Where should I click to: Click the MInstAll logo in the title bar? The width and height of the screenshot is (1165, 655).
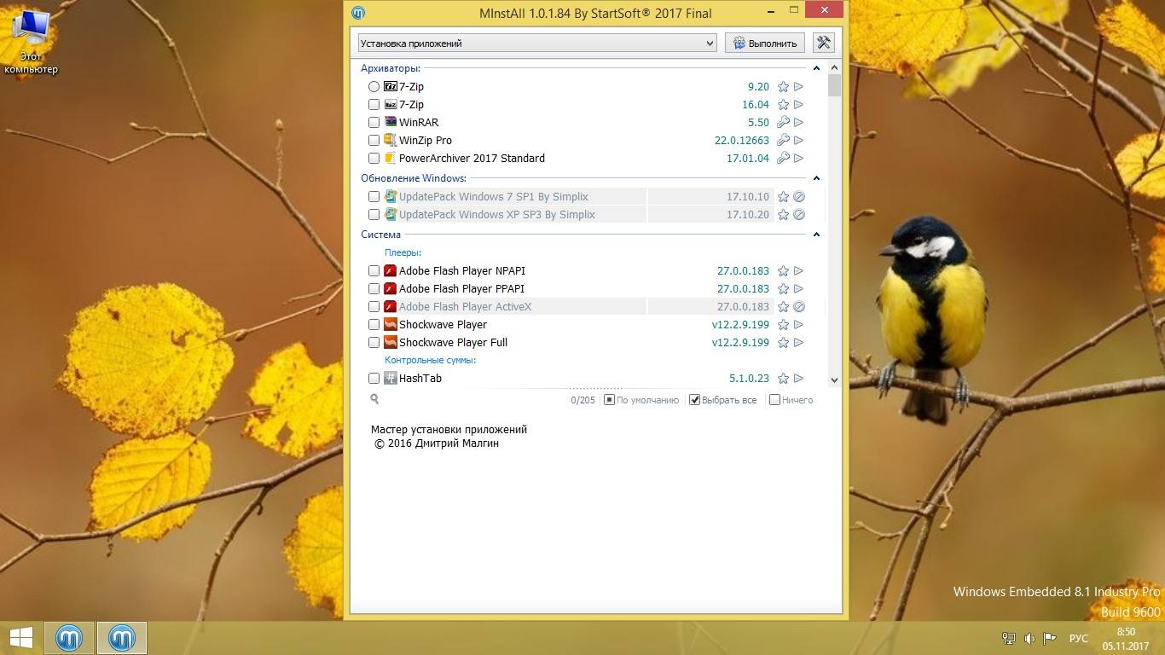coord(359,12)
